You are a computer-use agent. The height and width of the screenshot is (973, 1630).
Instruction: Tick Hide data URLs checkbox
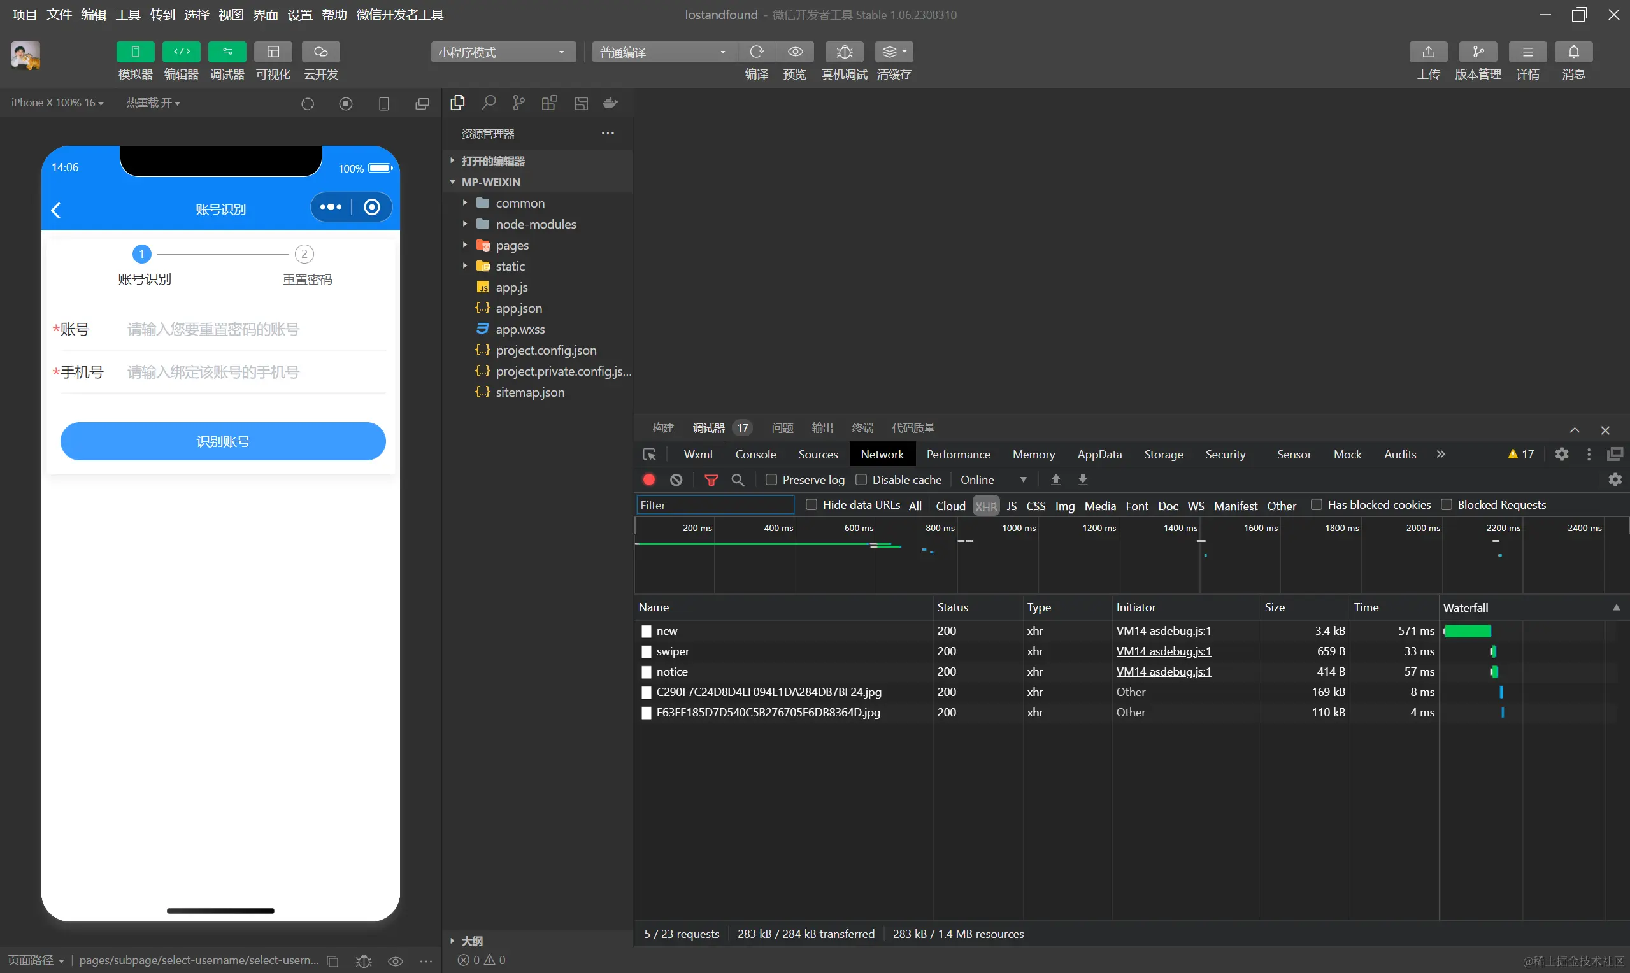(811, 504)
